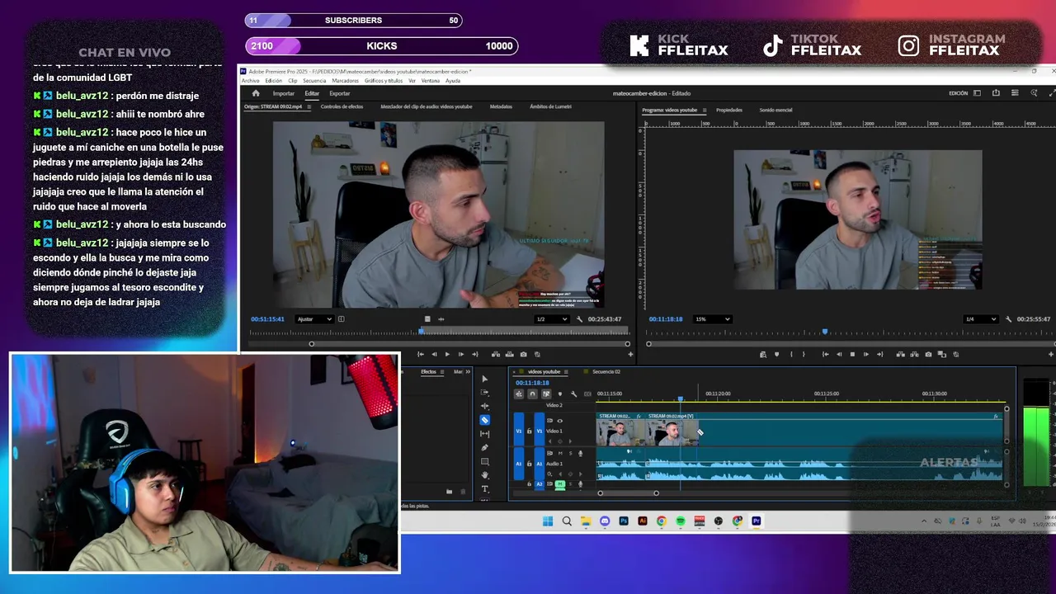
Task: Open the Secuencia menu
Action: tap(314, 81)
